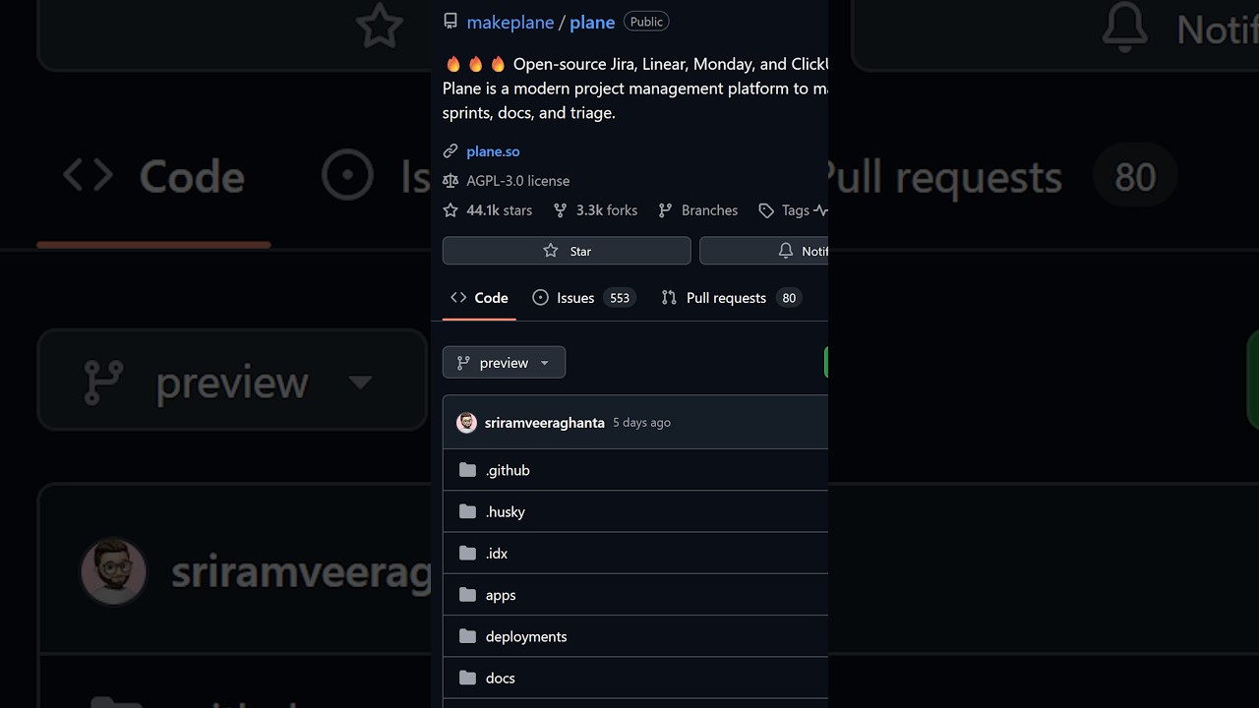Click the repository icon beside makeplane
Image resolution: width=1259 pixels, height=708 pixels.
click(450, 21)
